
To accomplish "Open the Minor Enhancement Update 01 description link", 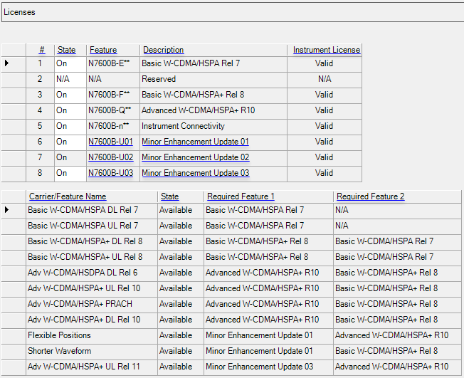I will click(x=195, y=142).
